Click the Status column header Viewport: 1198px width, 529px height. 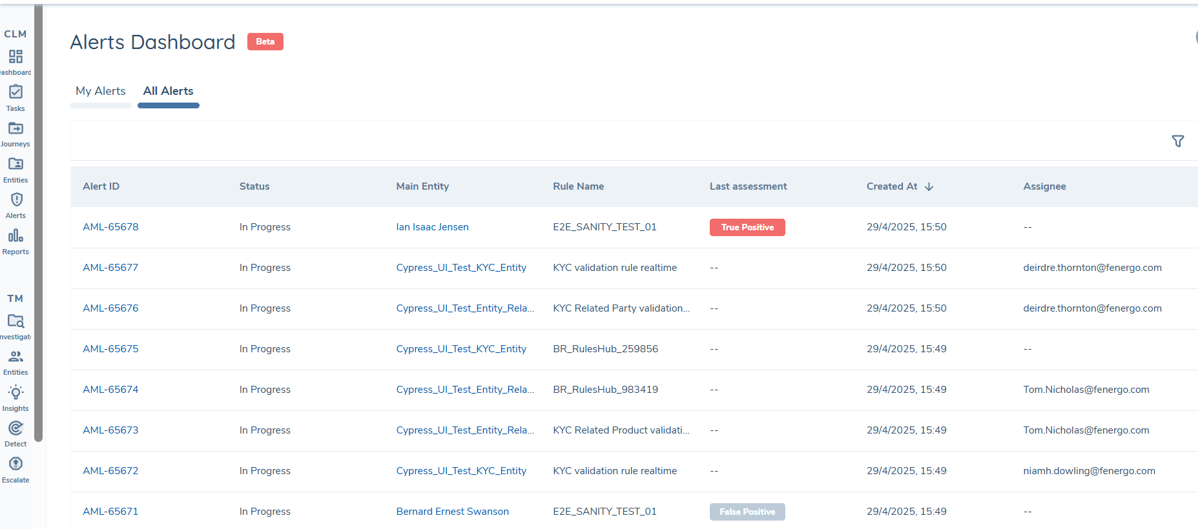point(254,186)
